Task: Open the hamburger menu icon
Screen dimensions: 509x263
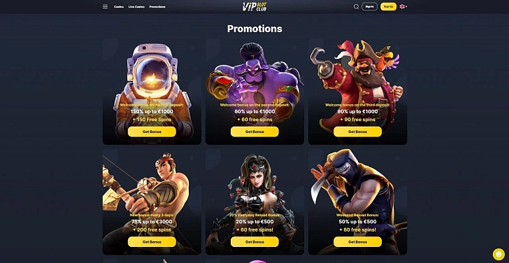Action: click(105, 6)
